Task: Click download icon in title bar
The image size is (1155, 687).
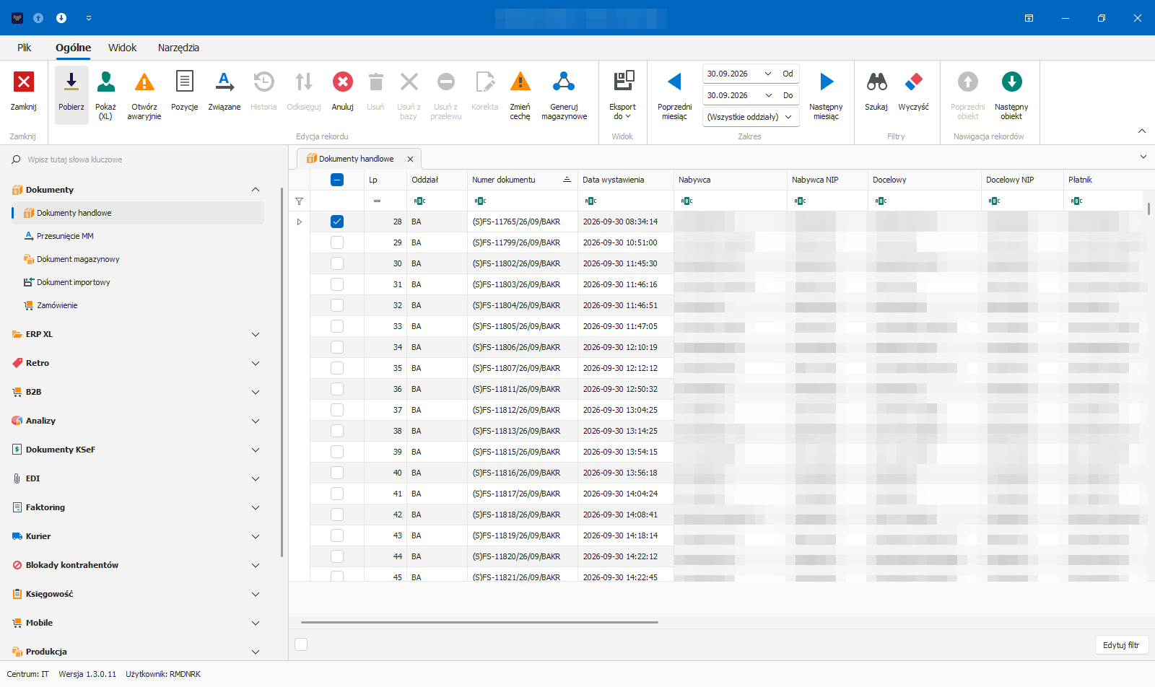Action: coord(61,18)
